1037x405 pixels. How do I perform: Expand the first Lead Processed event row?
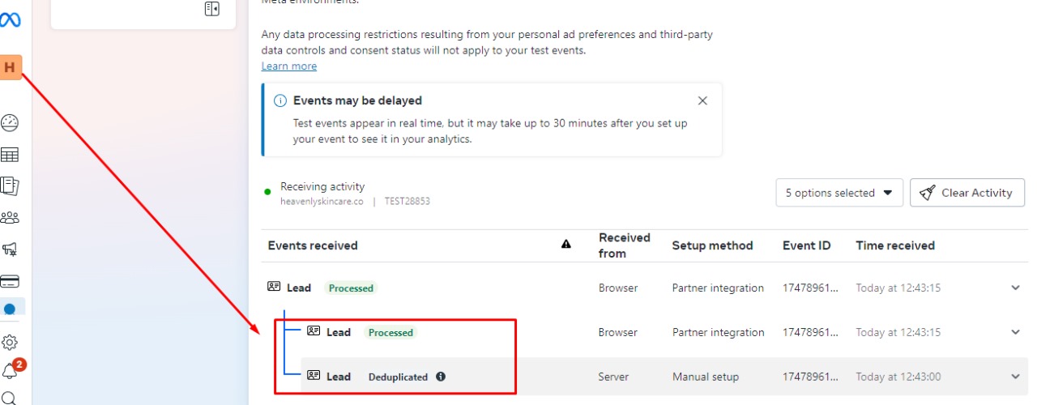click(x=1015, y=288)
